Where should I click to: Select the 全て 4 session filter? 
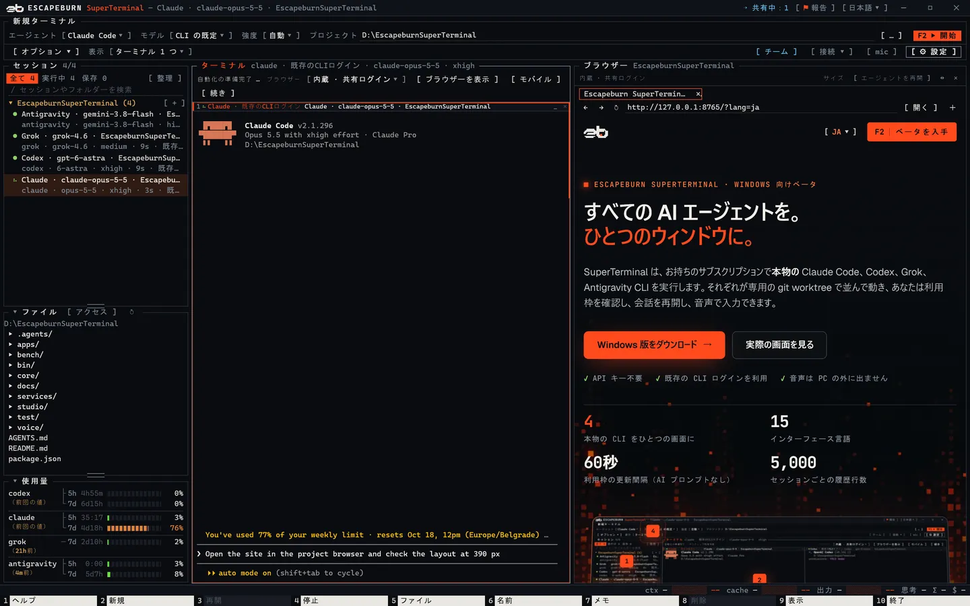(x=22, y=78)
